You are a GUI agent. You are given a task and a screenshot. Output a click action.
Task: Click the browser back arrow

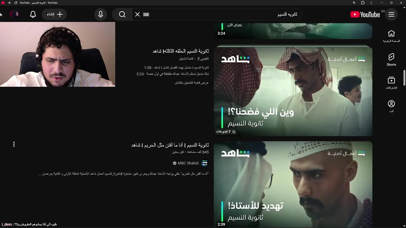(10, 3)
